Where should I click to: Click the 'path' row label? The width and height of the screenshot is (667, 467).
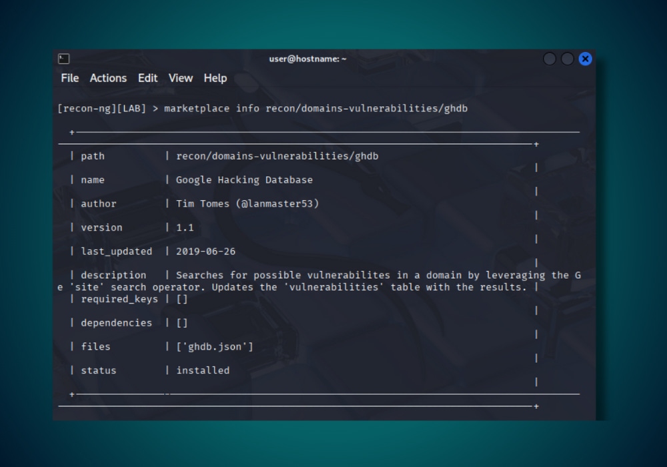point(93,156)
